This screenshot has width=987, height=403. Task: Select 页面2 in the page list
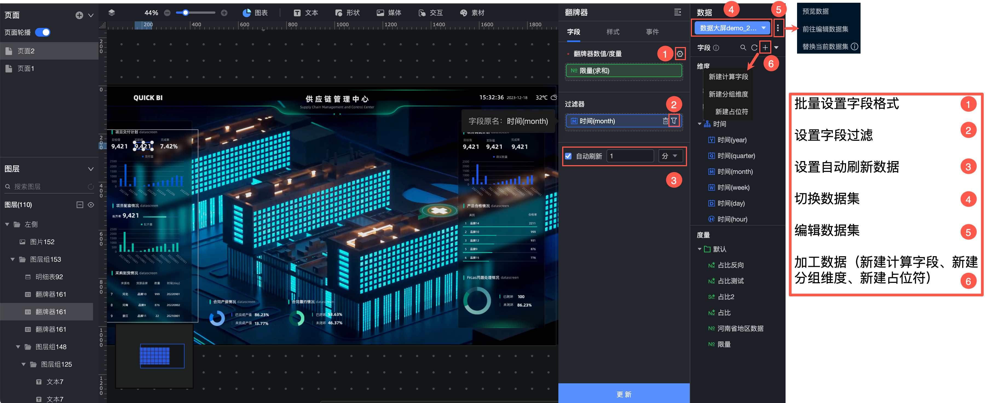point(49,51)
